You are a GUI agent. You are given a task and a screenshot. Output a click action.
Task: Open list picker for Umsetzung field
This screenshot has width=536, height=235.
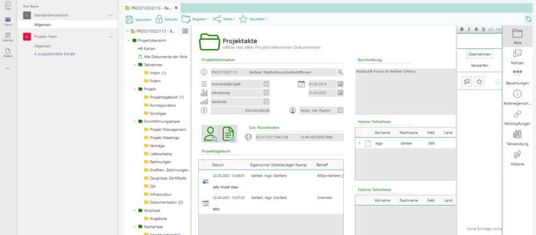pyautogui.click(x=266, y=93)
